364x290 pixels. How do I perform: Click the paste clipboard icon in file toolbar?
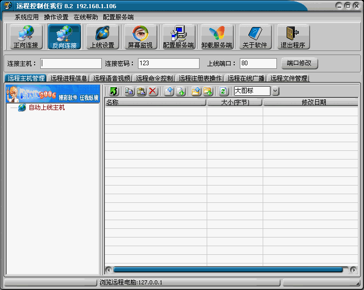point(141,91)
